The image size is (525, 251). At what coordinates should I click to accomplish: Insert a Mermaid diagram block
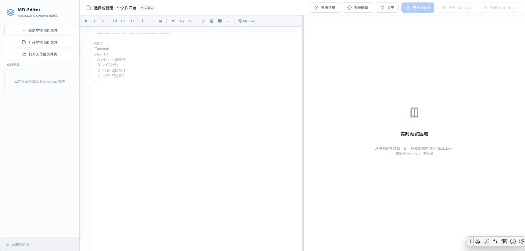(247, 21)
